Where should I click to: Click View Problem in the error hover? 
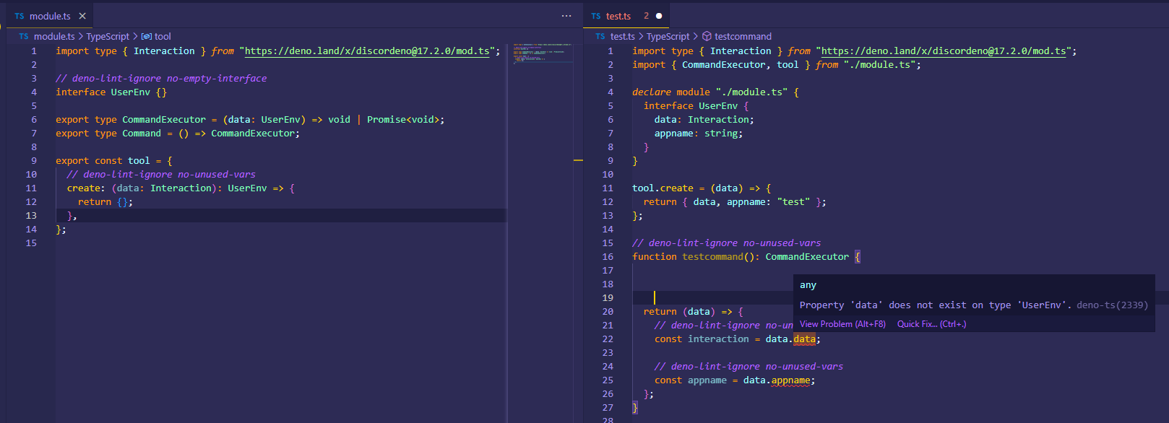(x=842, y=324)
